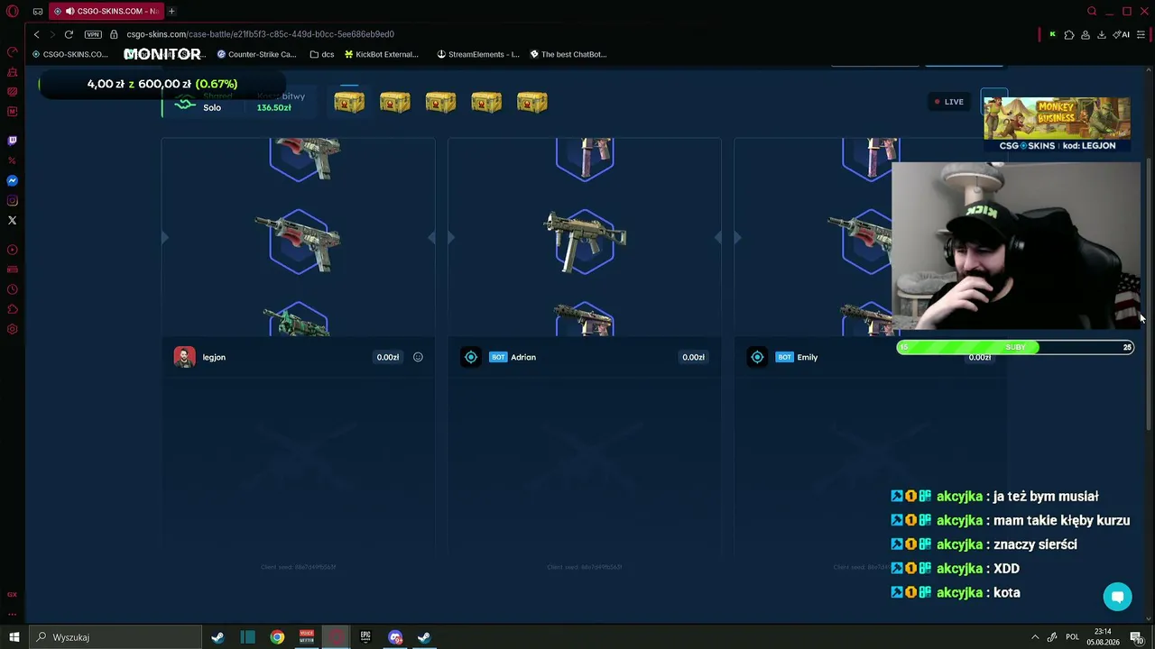Image resolution: width=1155 pixels, height=649 pixels.
Task: Select the fourth case box in the battle
Action: coord(486,102)
